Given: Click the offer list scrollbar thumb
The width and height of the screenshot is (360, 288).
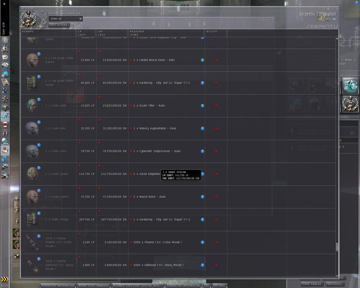Looking at the screenshot, I should pyautogui.click(x=337, y=247).
